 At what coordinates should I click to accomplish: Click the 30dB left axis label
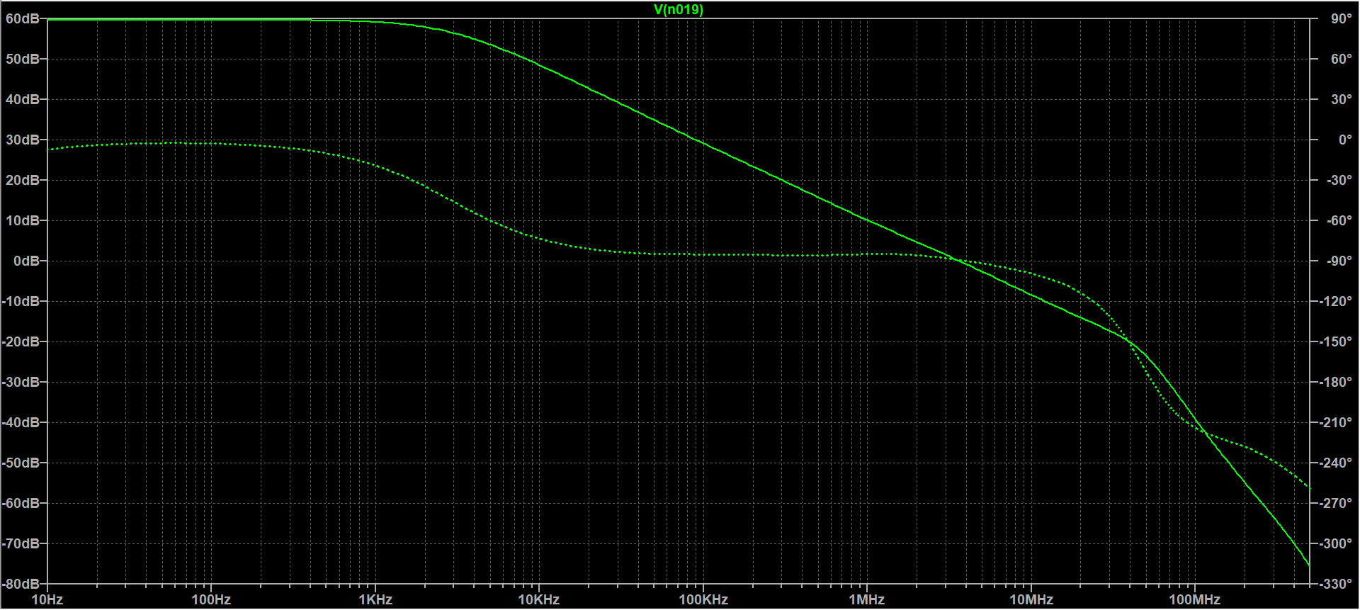[23, 140]
